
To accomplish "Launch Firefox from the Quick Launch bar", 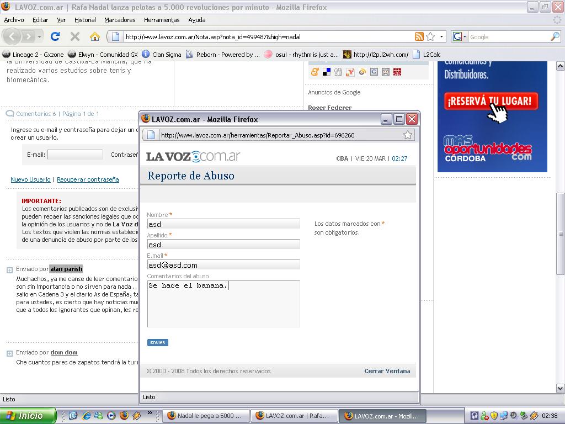I will pos(124,416).
